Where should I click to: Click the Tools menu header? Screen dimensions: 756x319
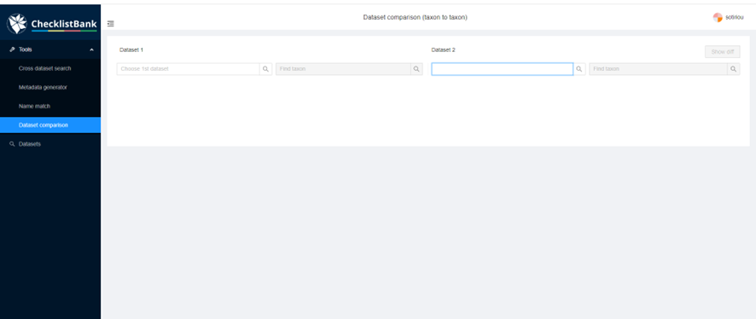click(50, 49)
